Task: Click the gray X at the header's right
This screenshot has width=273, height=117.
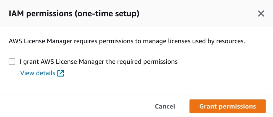Action: click(261, 14)
